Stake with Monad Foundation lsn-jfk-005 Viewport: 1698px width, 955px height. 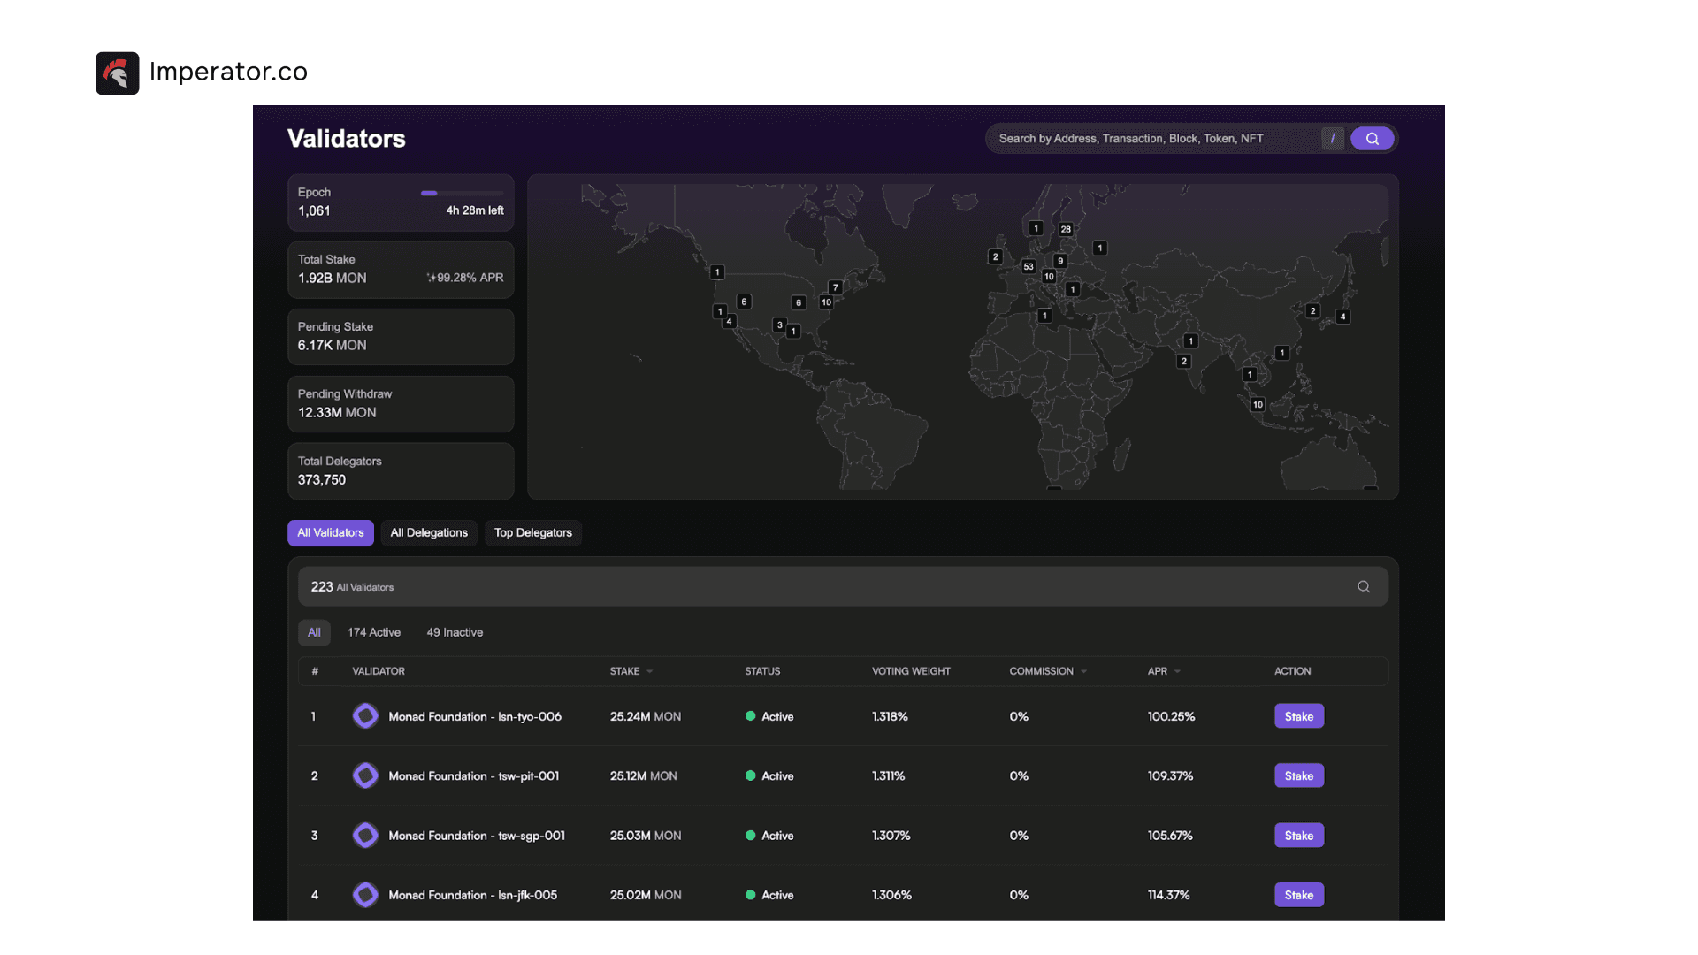(x=1299, y=895)
